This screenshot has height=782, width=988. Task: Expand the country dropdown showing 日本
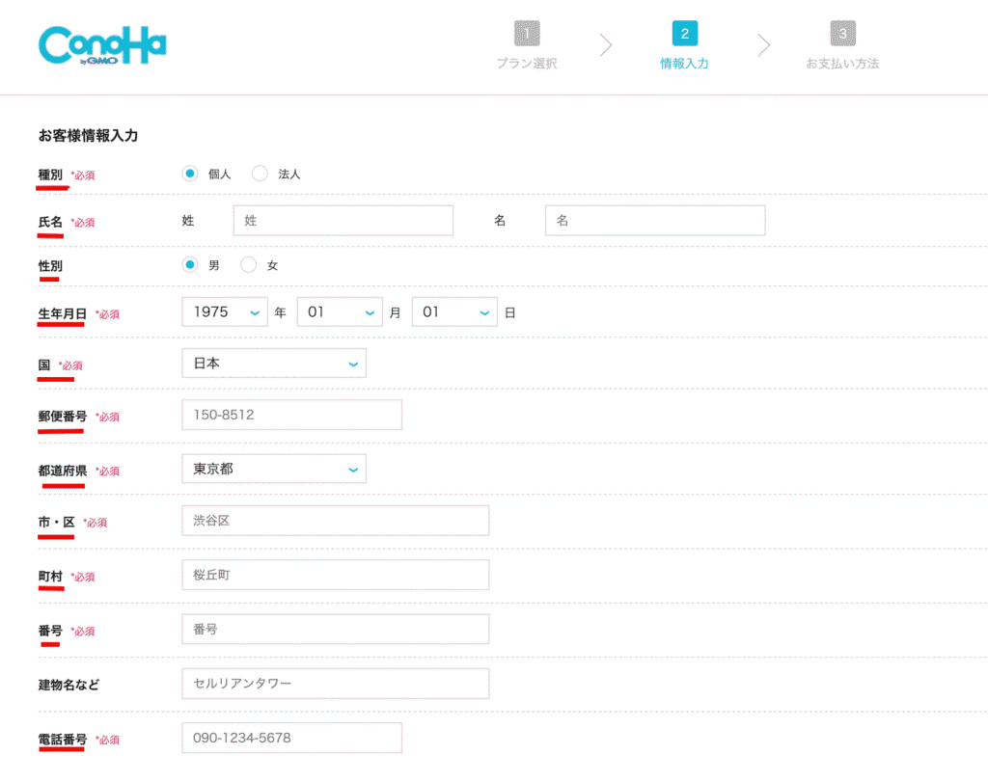click(274, 364)
